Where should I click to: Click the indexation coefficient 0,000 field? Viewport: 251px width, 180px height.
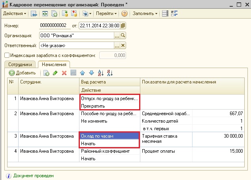[x=113, y=55]
